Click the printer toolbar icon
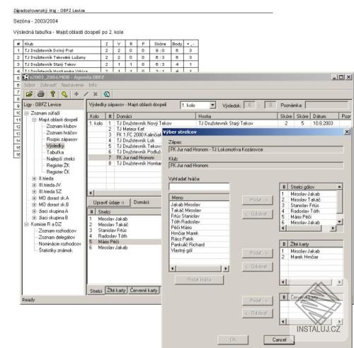354x348 pixels. point(41,94)
